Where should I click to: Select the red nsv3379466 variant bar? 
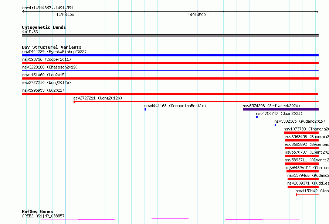pos(303,179)
